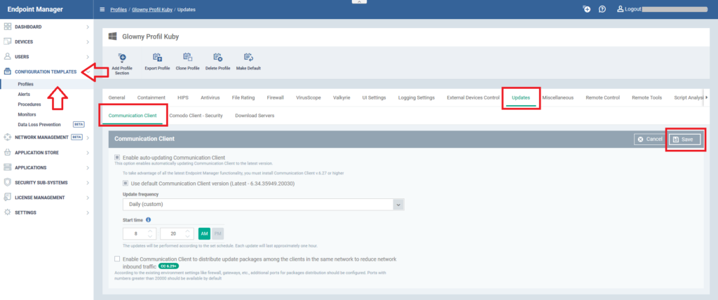Image resolution: width=718 pixels, height=300 pixels.
Task: Click the hamburger menu icon
Action: 102,10
